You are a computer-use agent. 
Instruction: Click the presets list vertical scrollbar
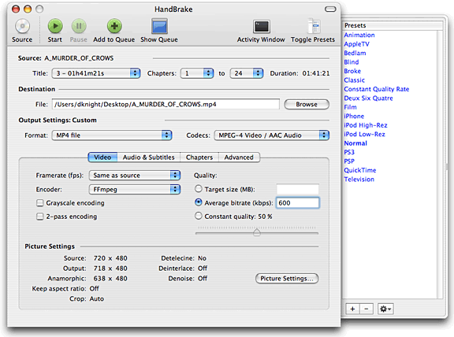440,164
